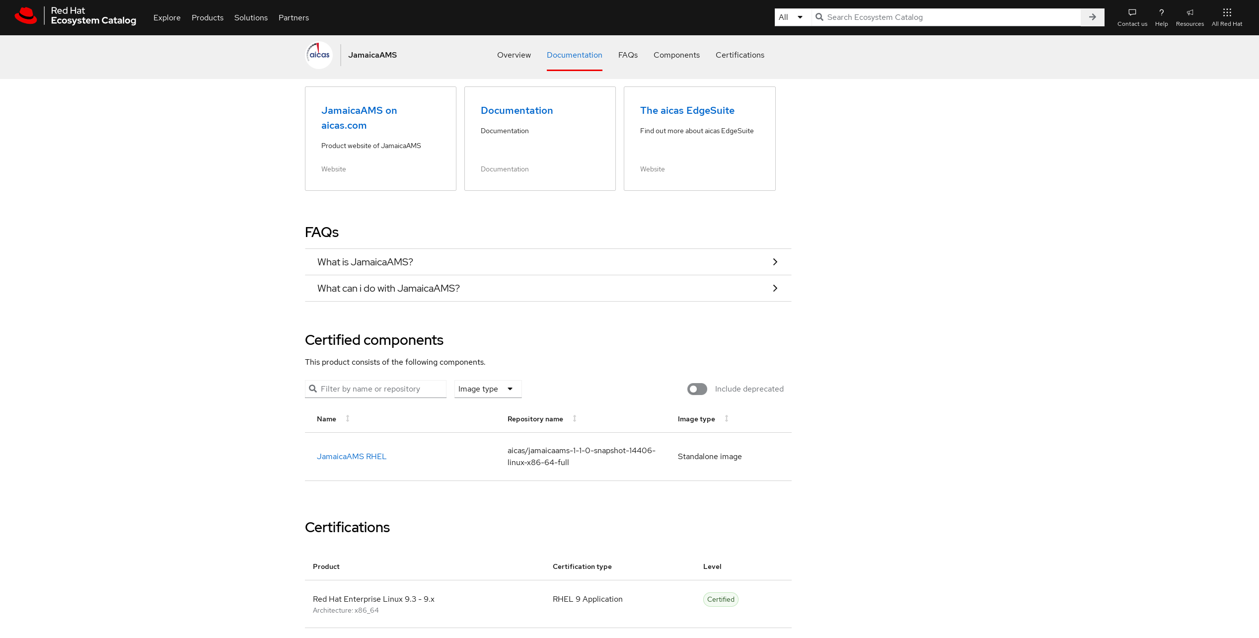Image resolution: width=1259 pixels, height=638 pixels.
Task: Click the Red Hat Ecosystem Catalog title
Action: (x=93, y=15)
